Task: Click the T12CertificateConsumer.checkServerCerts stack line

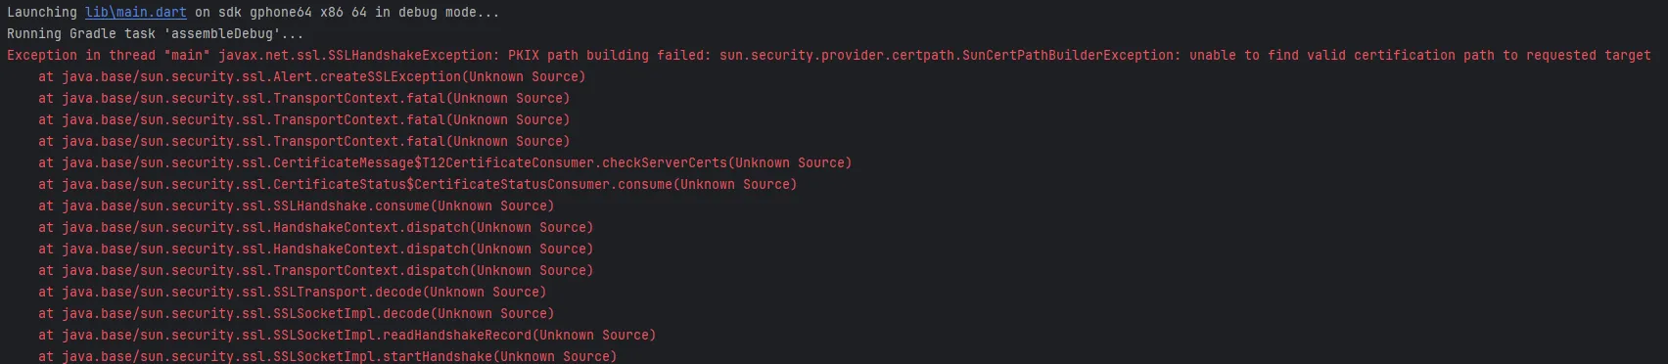Action: coord(445,163)
